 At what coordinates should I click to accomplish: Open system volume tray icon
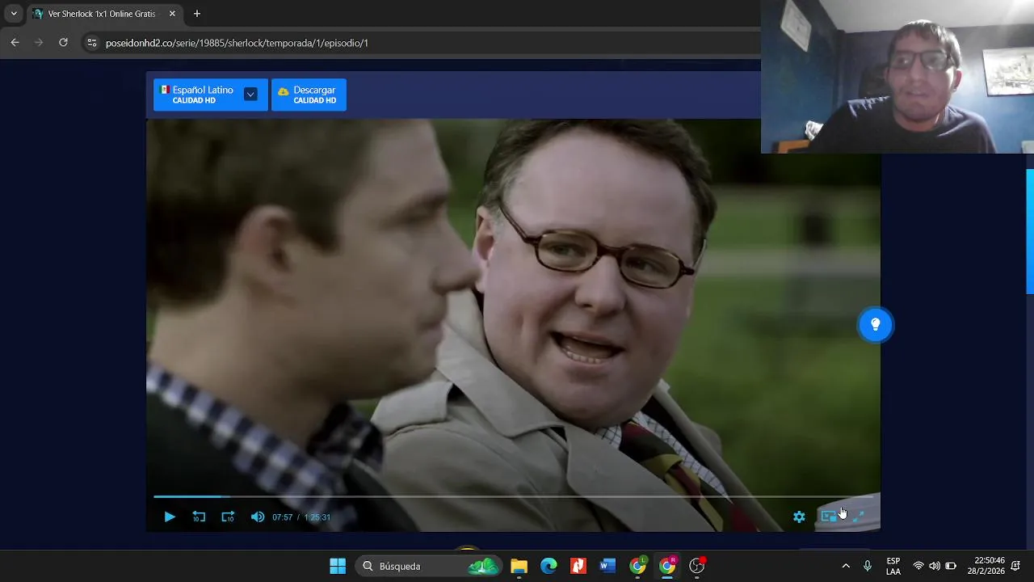[x=935, y=566]
